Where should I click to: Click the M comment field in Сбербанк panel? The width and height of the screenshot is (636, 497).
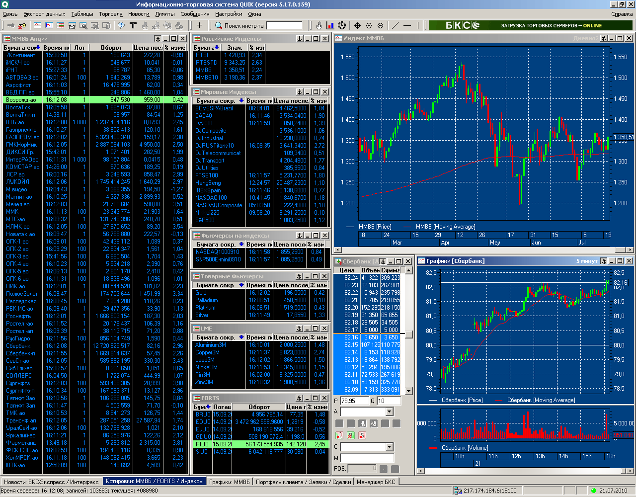coord(367,458)
